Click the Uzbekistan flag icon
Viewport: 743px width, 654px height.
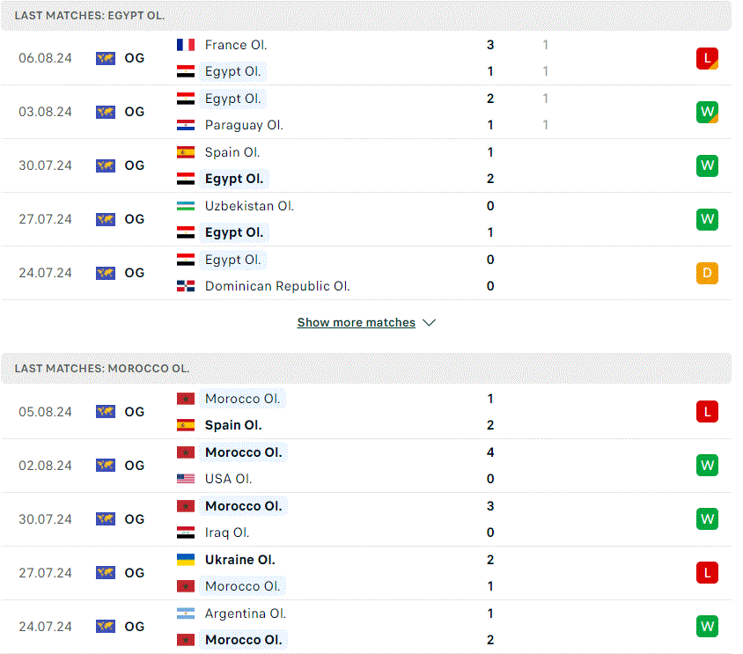(x=185, y=206)
